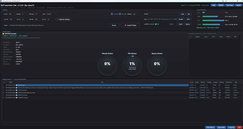Image resolution: width=243 pixels, height=129 pixels.
Task: Click the file icon for 35966_hq.mp4 row
Action: click(17, 93)
